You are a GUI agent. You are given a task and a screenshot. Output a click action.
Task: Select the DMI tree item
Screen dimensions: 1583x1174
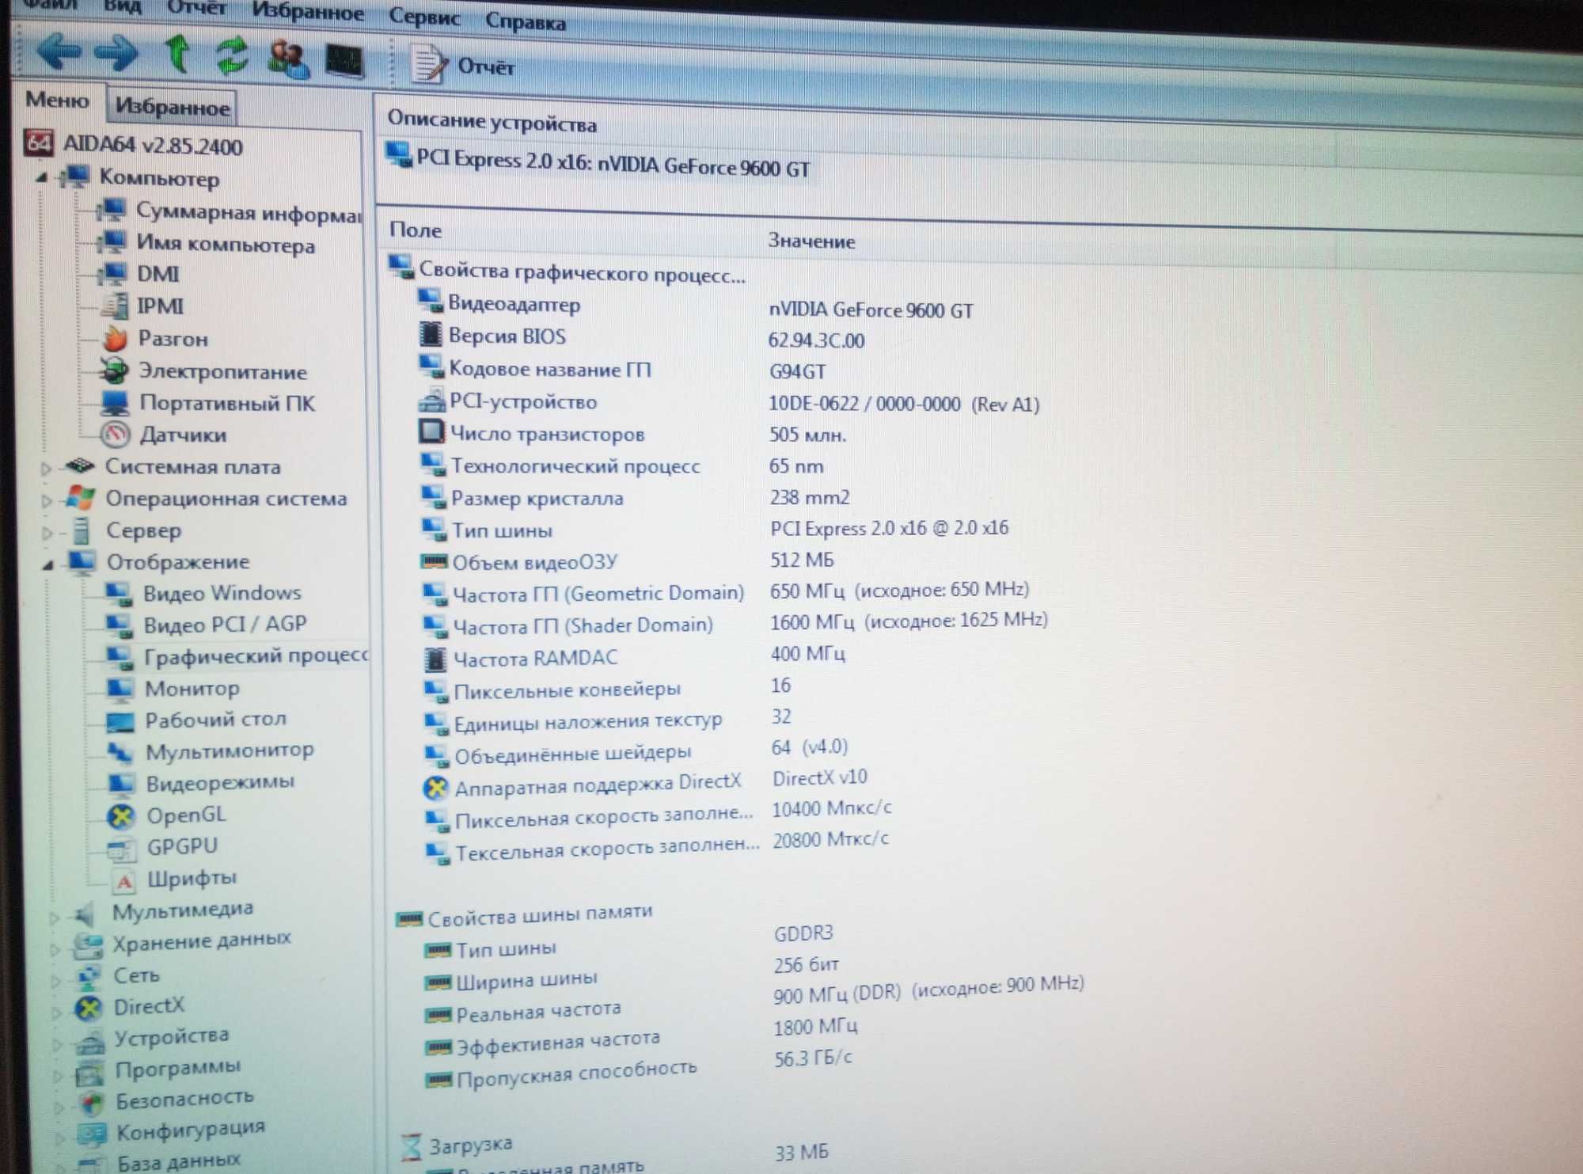click(158, 274)
